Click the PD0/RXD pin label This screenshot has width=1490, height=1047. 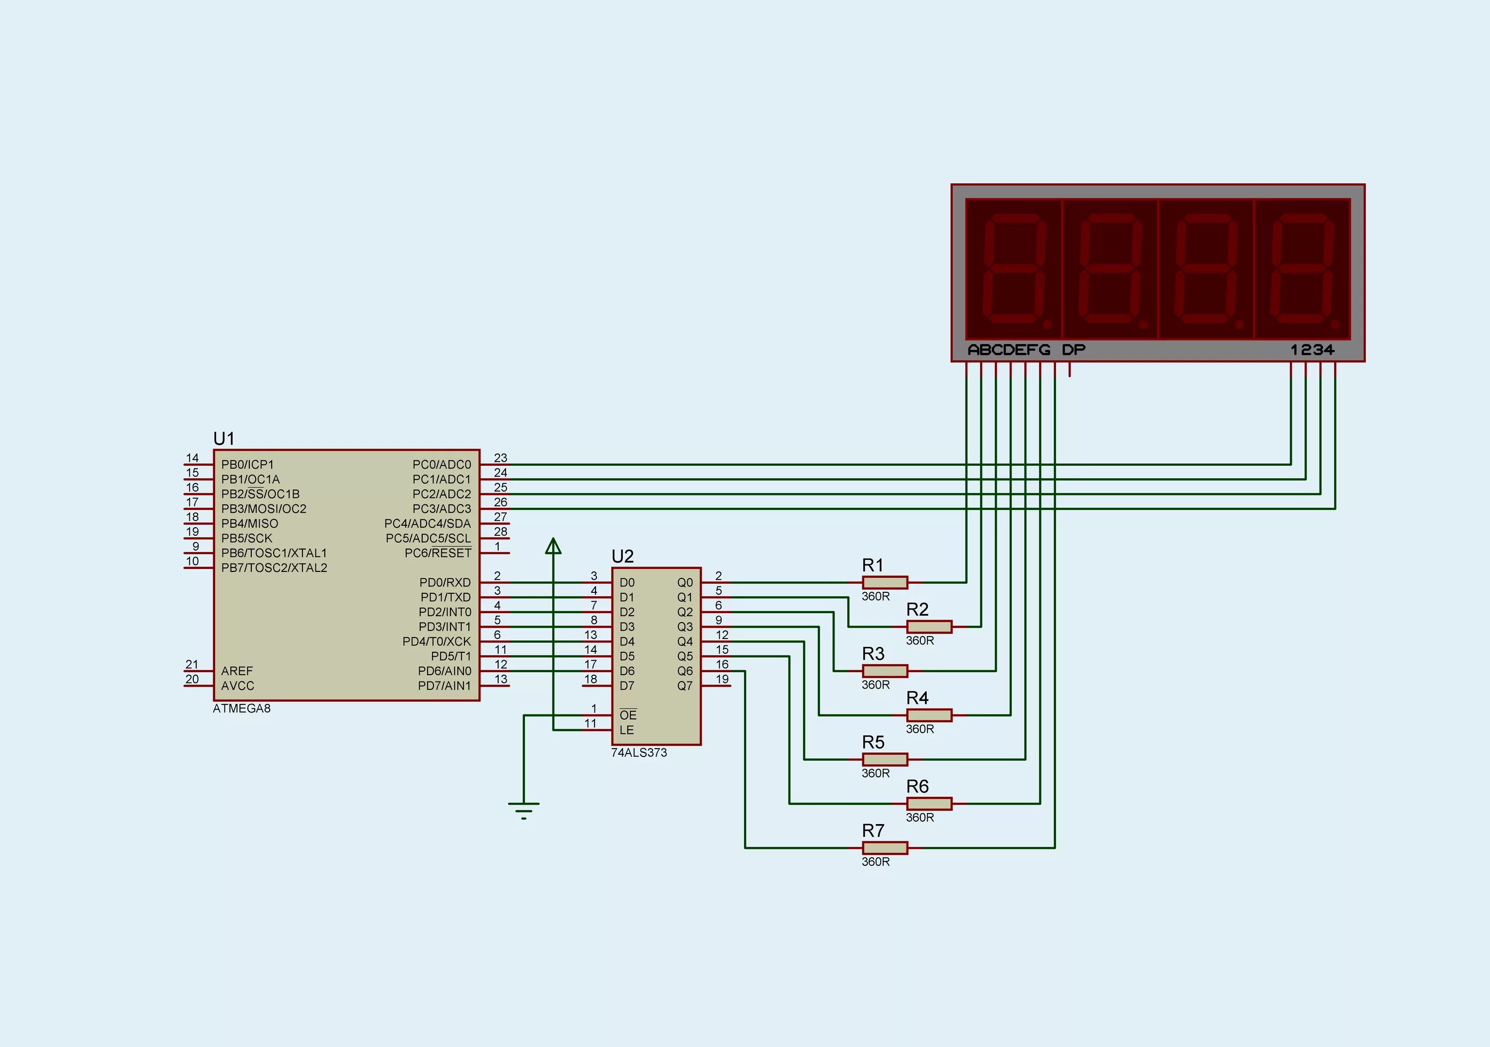(x=445, y=582)
